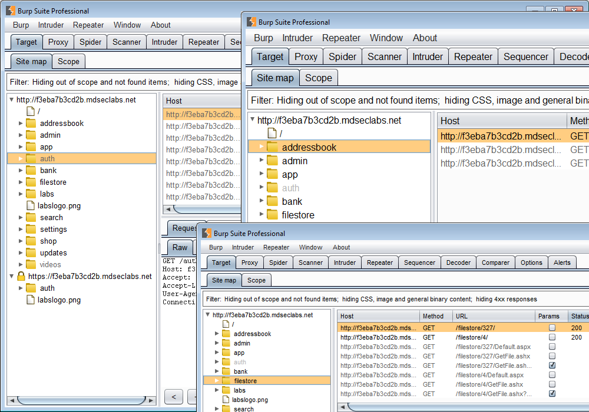Viewport: 589px width, 412px height.
Task: Open the Intruder menu in the back-left window
Action: coord(51,25)
